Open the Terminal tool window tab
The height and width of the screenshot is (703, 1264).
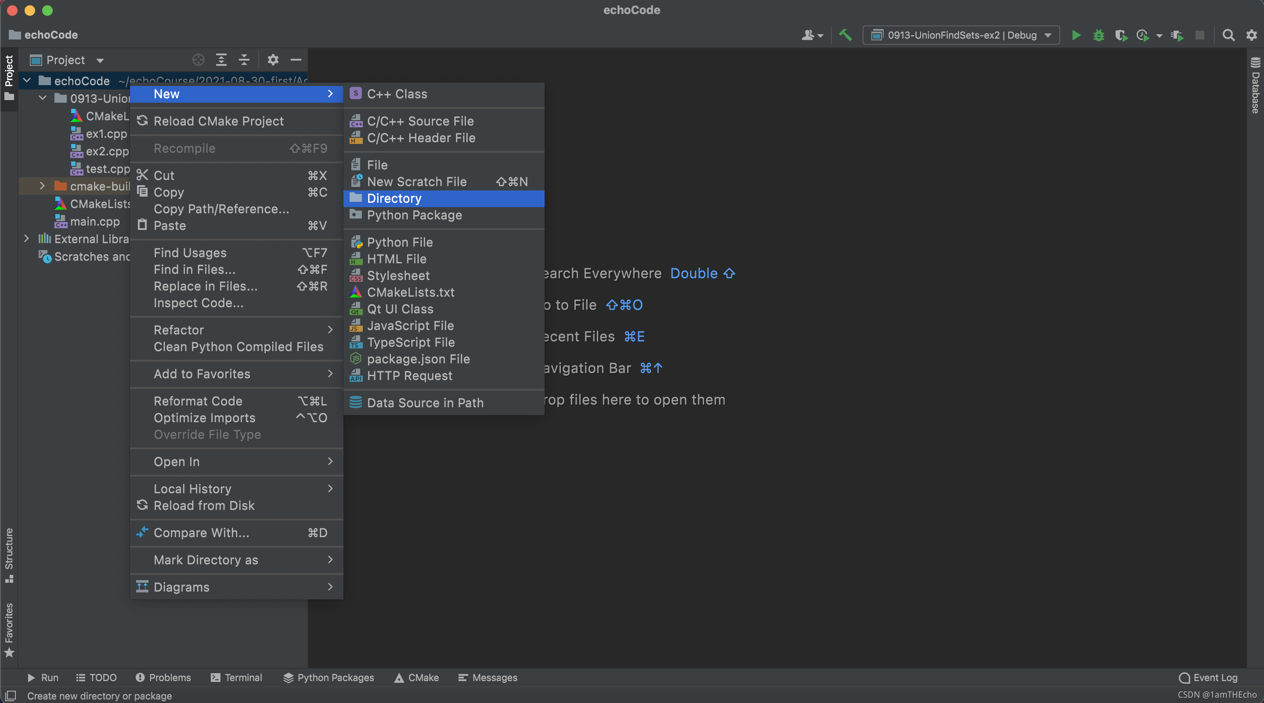(237, 678)
